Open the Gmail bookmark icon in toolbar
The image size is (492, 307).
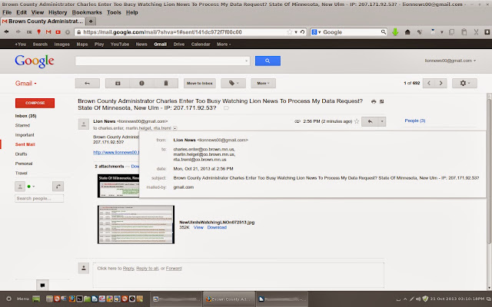tap(48, 32)
